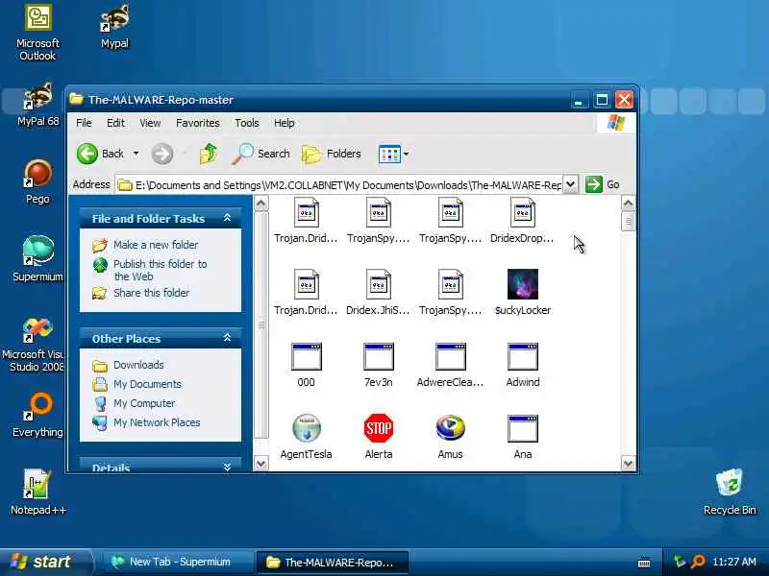Screen dimensions: 769x576
Task: Select the Adwind executable icon
Action: (522, 356)
